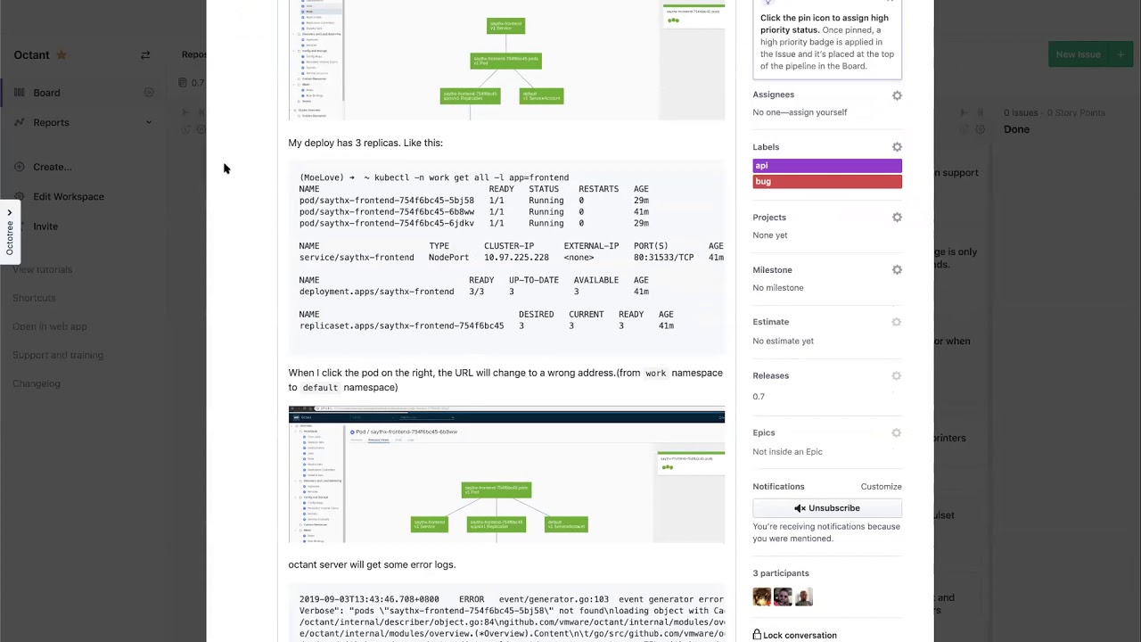This screenshot has height=642, width=1141.
Task: Click the '3 participants' heading
Action: pos(781,573)
